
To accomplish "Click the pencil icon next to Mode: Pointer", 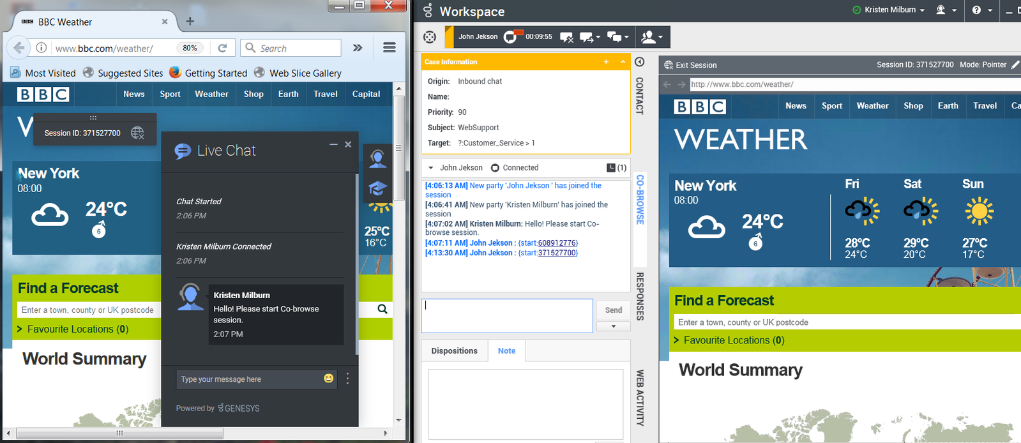I will pos(1015,64).
